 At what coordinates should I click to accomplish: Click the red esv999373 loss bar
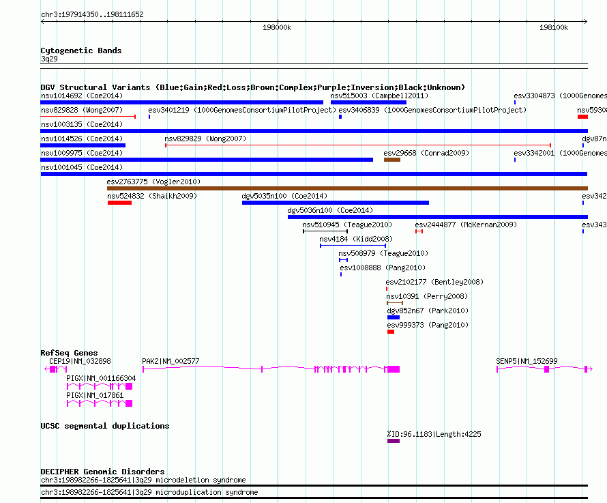[x=391, y=332]
